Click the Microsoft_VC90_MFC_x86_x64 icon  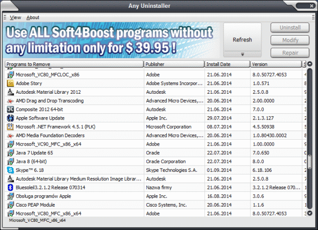10,144
